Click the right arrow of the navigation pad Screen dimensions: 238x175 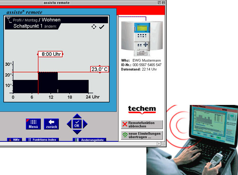click(x=85, y=124)
